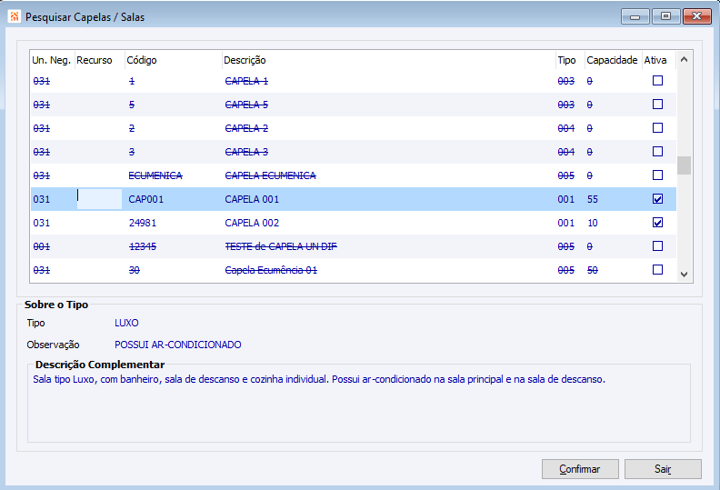Viewport: 720px width, 490px height.
Task: Maximize the Pesquisar Capelas / Salas window
Action: 665,16
